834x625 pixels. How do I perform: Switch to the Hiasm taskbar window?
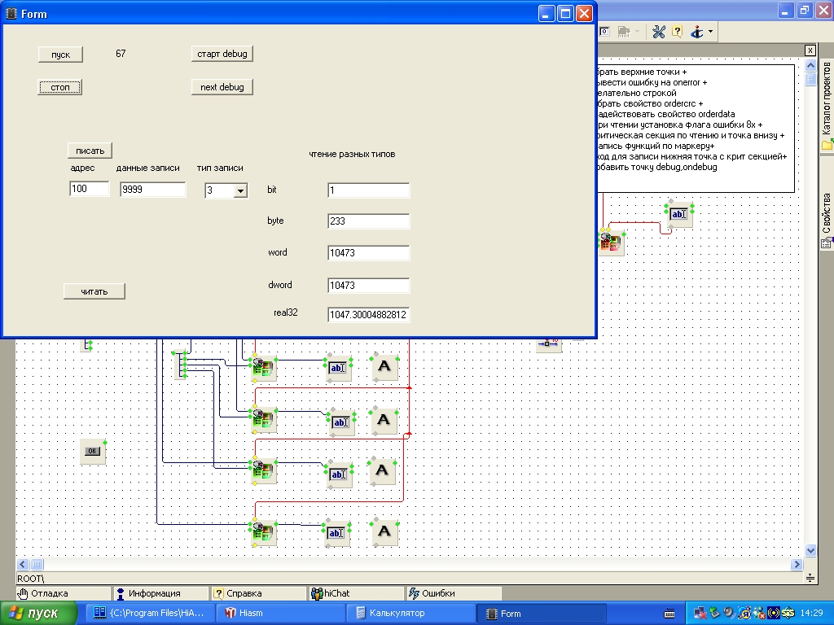point(280,614)
